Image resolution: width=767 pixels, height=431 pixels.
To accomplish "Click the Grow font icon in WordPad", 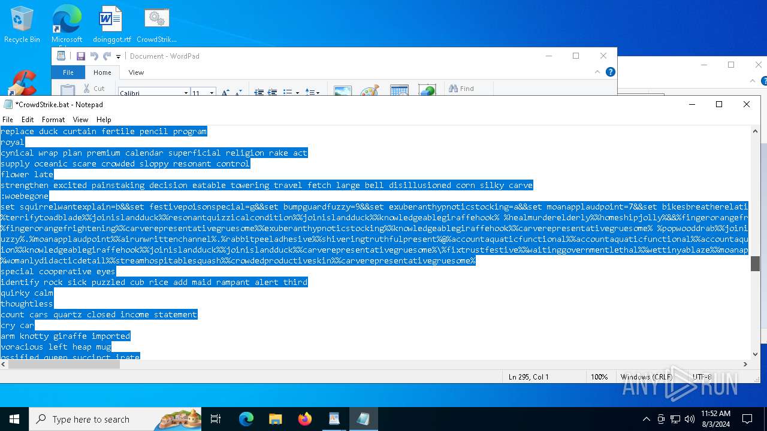I will pyautogui.click(x=225, y=93).
